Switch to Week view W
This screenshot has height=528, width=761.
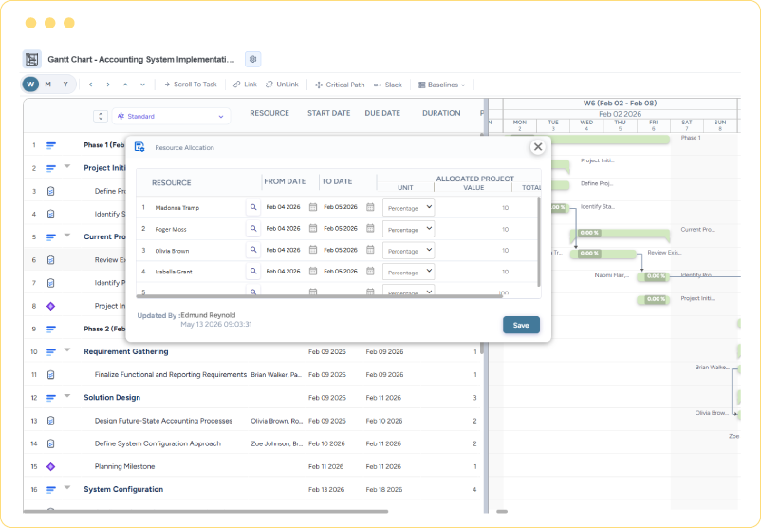point(30,84)
